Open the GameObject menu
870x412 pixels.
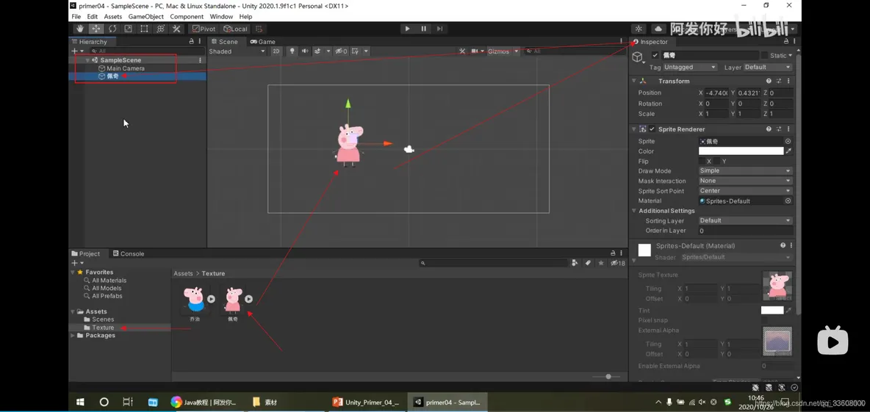[146, 17]
